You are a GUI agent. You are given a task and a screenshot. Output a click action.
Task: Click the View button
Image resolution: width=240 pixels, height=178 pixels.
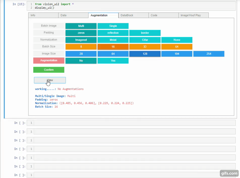click(x=50, y=80)
